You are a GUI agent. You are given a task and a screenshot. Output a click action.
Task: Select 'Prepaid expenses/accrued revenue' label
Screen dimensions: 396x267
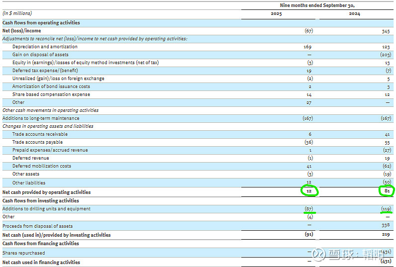click(x=50, y=150)
